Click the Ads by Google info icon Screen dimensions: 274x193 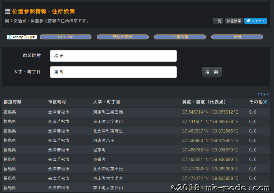click(10, 37)
